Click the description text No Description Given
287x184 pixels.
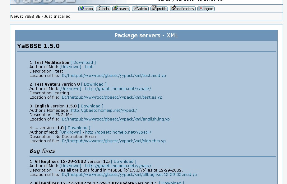tap(76, 137)
